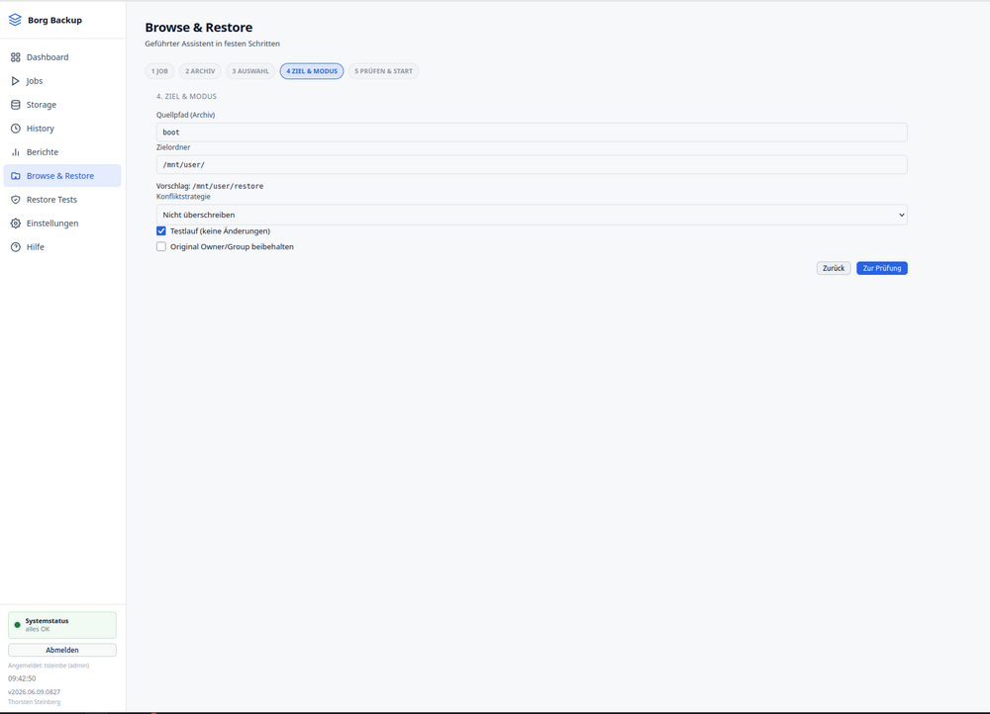Open the Konfliktstrategie dropdown
The height and width of the screenshot is (714, 990).
coord(532,215)
